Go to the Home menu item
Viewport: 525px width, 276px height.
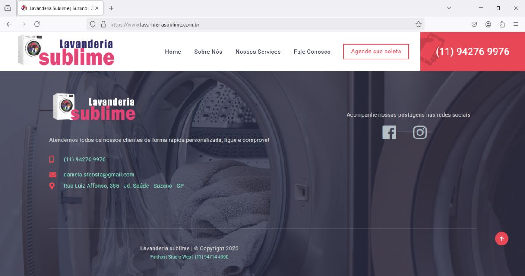[x=173, y=52]
